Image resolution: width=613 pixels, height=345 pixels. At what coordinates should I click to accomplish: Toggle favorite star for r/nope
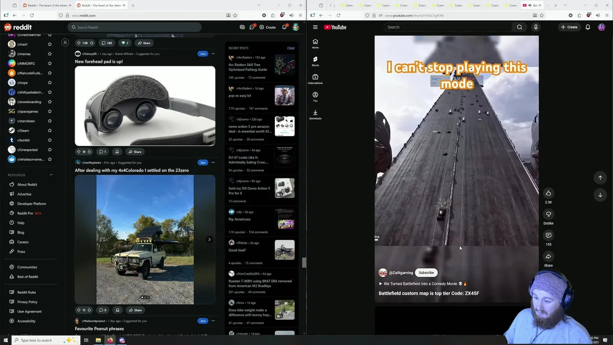point(49,82)
